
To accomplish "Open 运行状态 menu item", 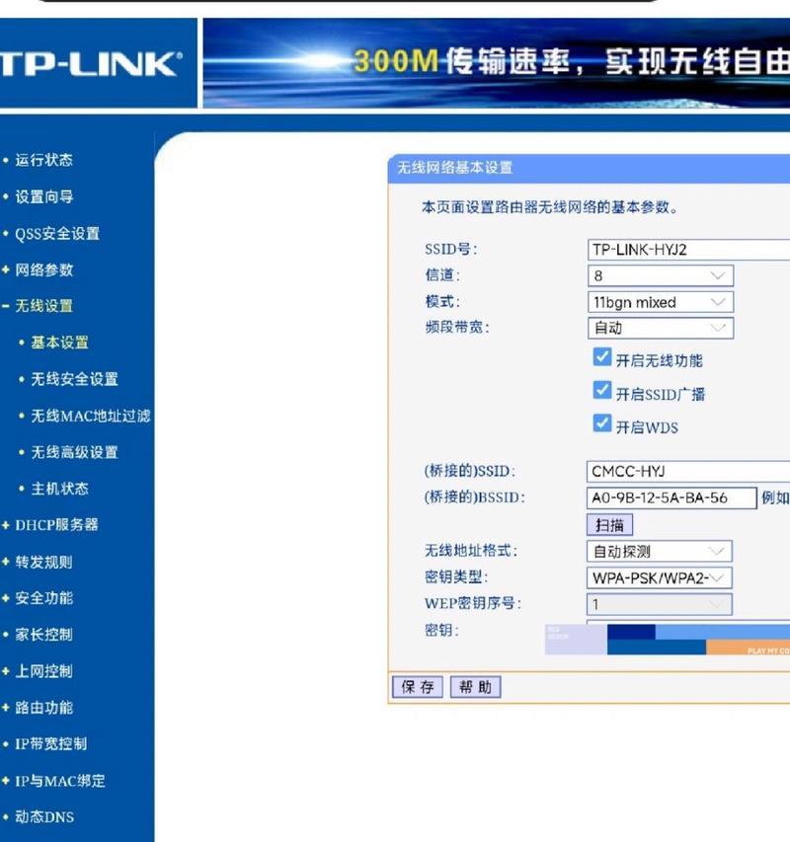I will [43, 160].
